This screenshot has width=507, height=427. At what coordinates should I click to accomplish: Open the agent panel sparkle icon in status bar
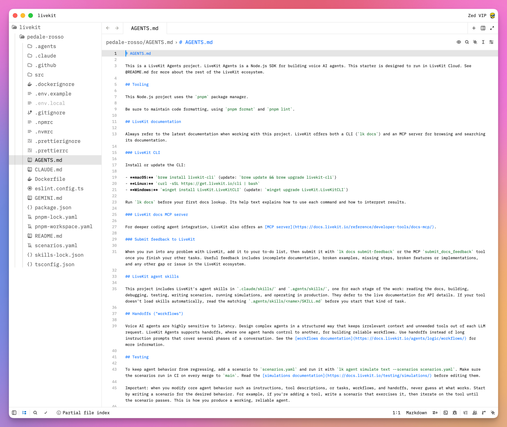(x=493, y=413)
